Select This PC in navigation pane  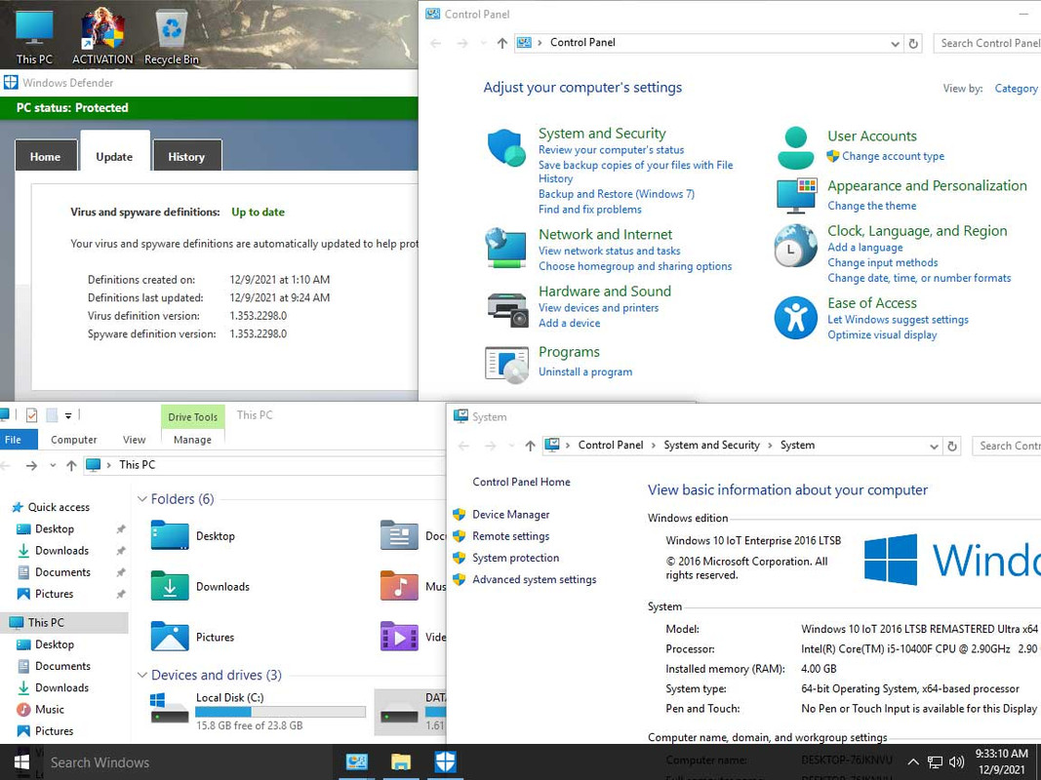coord(46,622)
